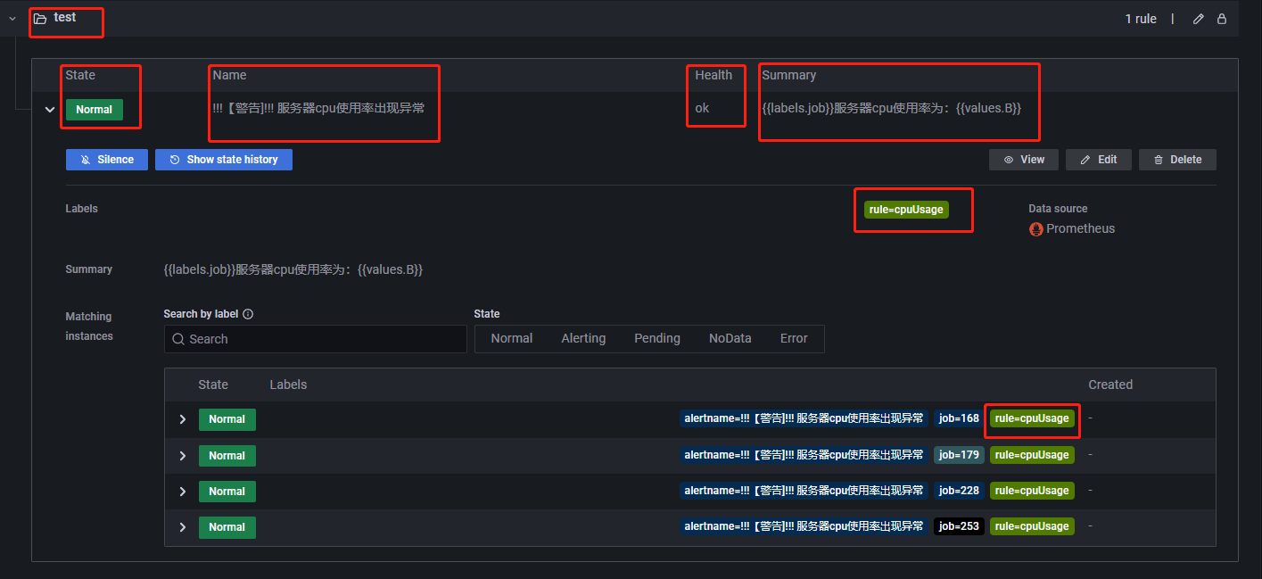Expand the job=253 instance row
1262x579 pixels.
coord(183,527)
